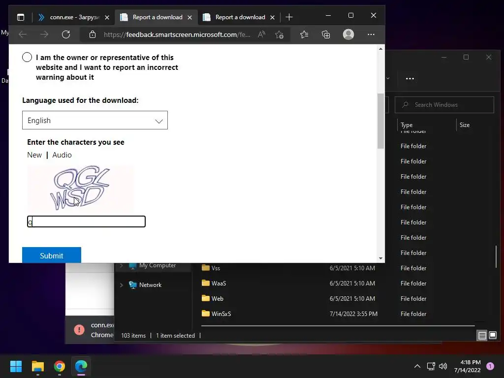Activate Read aloud icon in address bar
504x378 pixels.
click(x=262, y=34)
